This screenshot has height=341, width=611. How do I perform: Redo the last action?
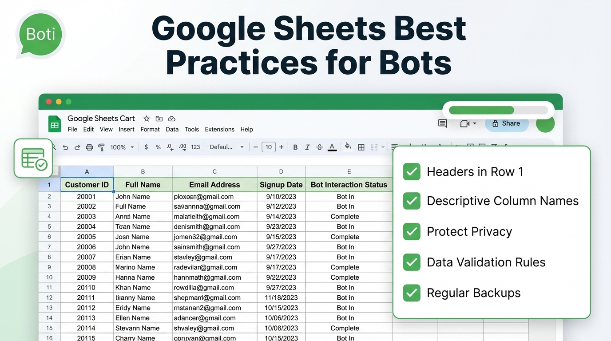pos(77,147)
